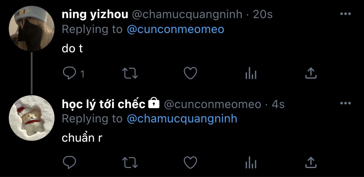
Task: Open the học lý tới chếc display name
Action: pos(103,104)
